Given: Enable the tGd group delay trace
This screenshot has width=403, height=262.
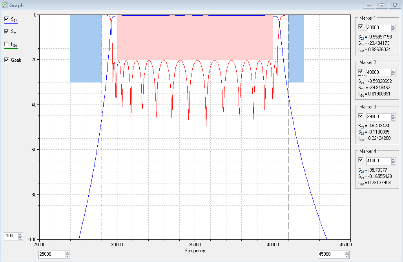Looking at the screenshot, I should coord(6,44).
